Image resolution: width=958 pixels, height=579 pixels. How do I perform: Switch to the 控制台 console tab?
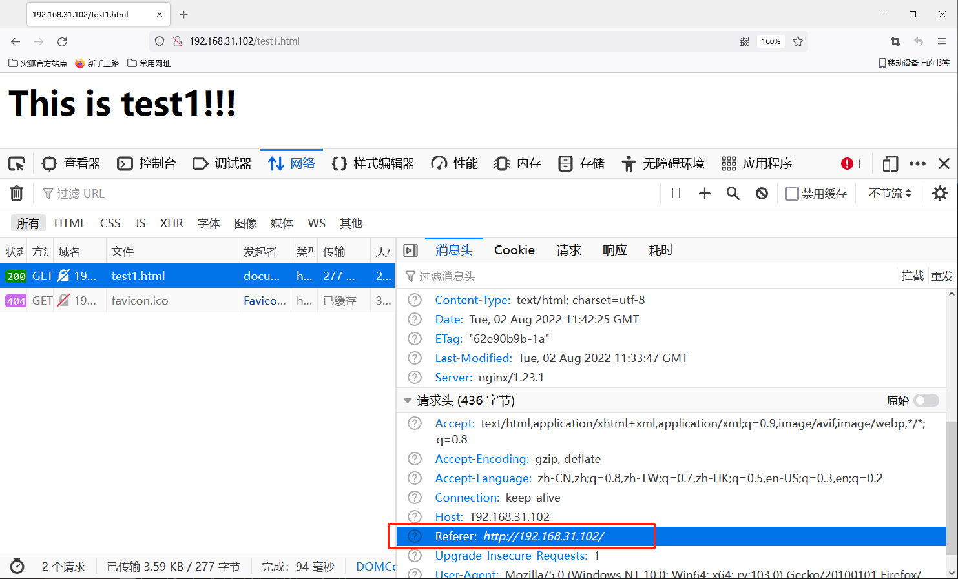(147, 164)
